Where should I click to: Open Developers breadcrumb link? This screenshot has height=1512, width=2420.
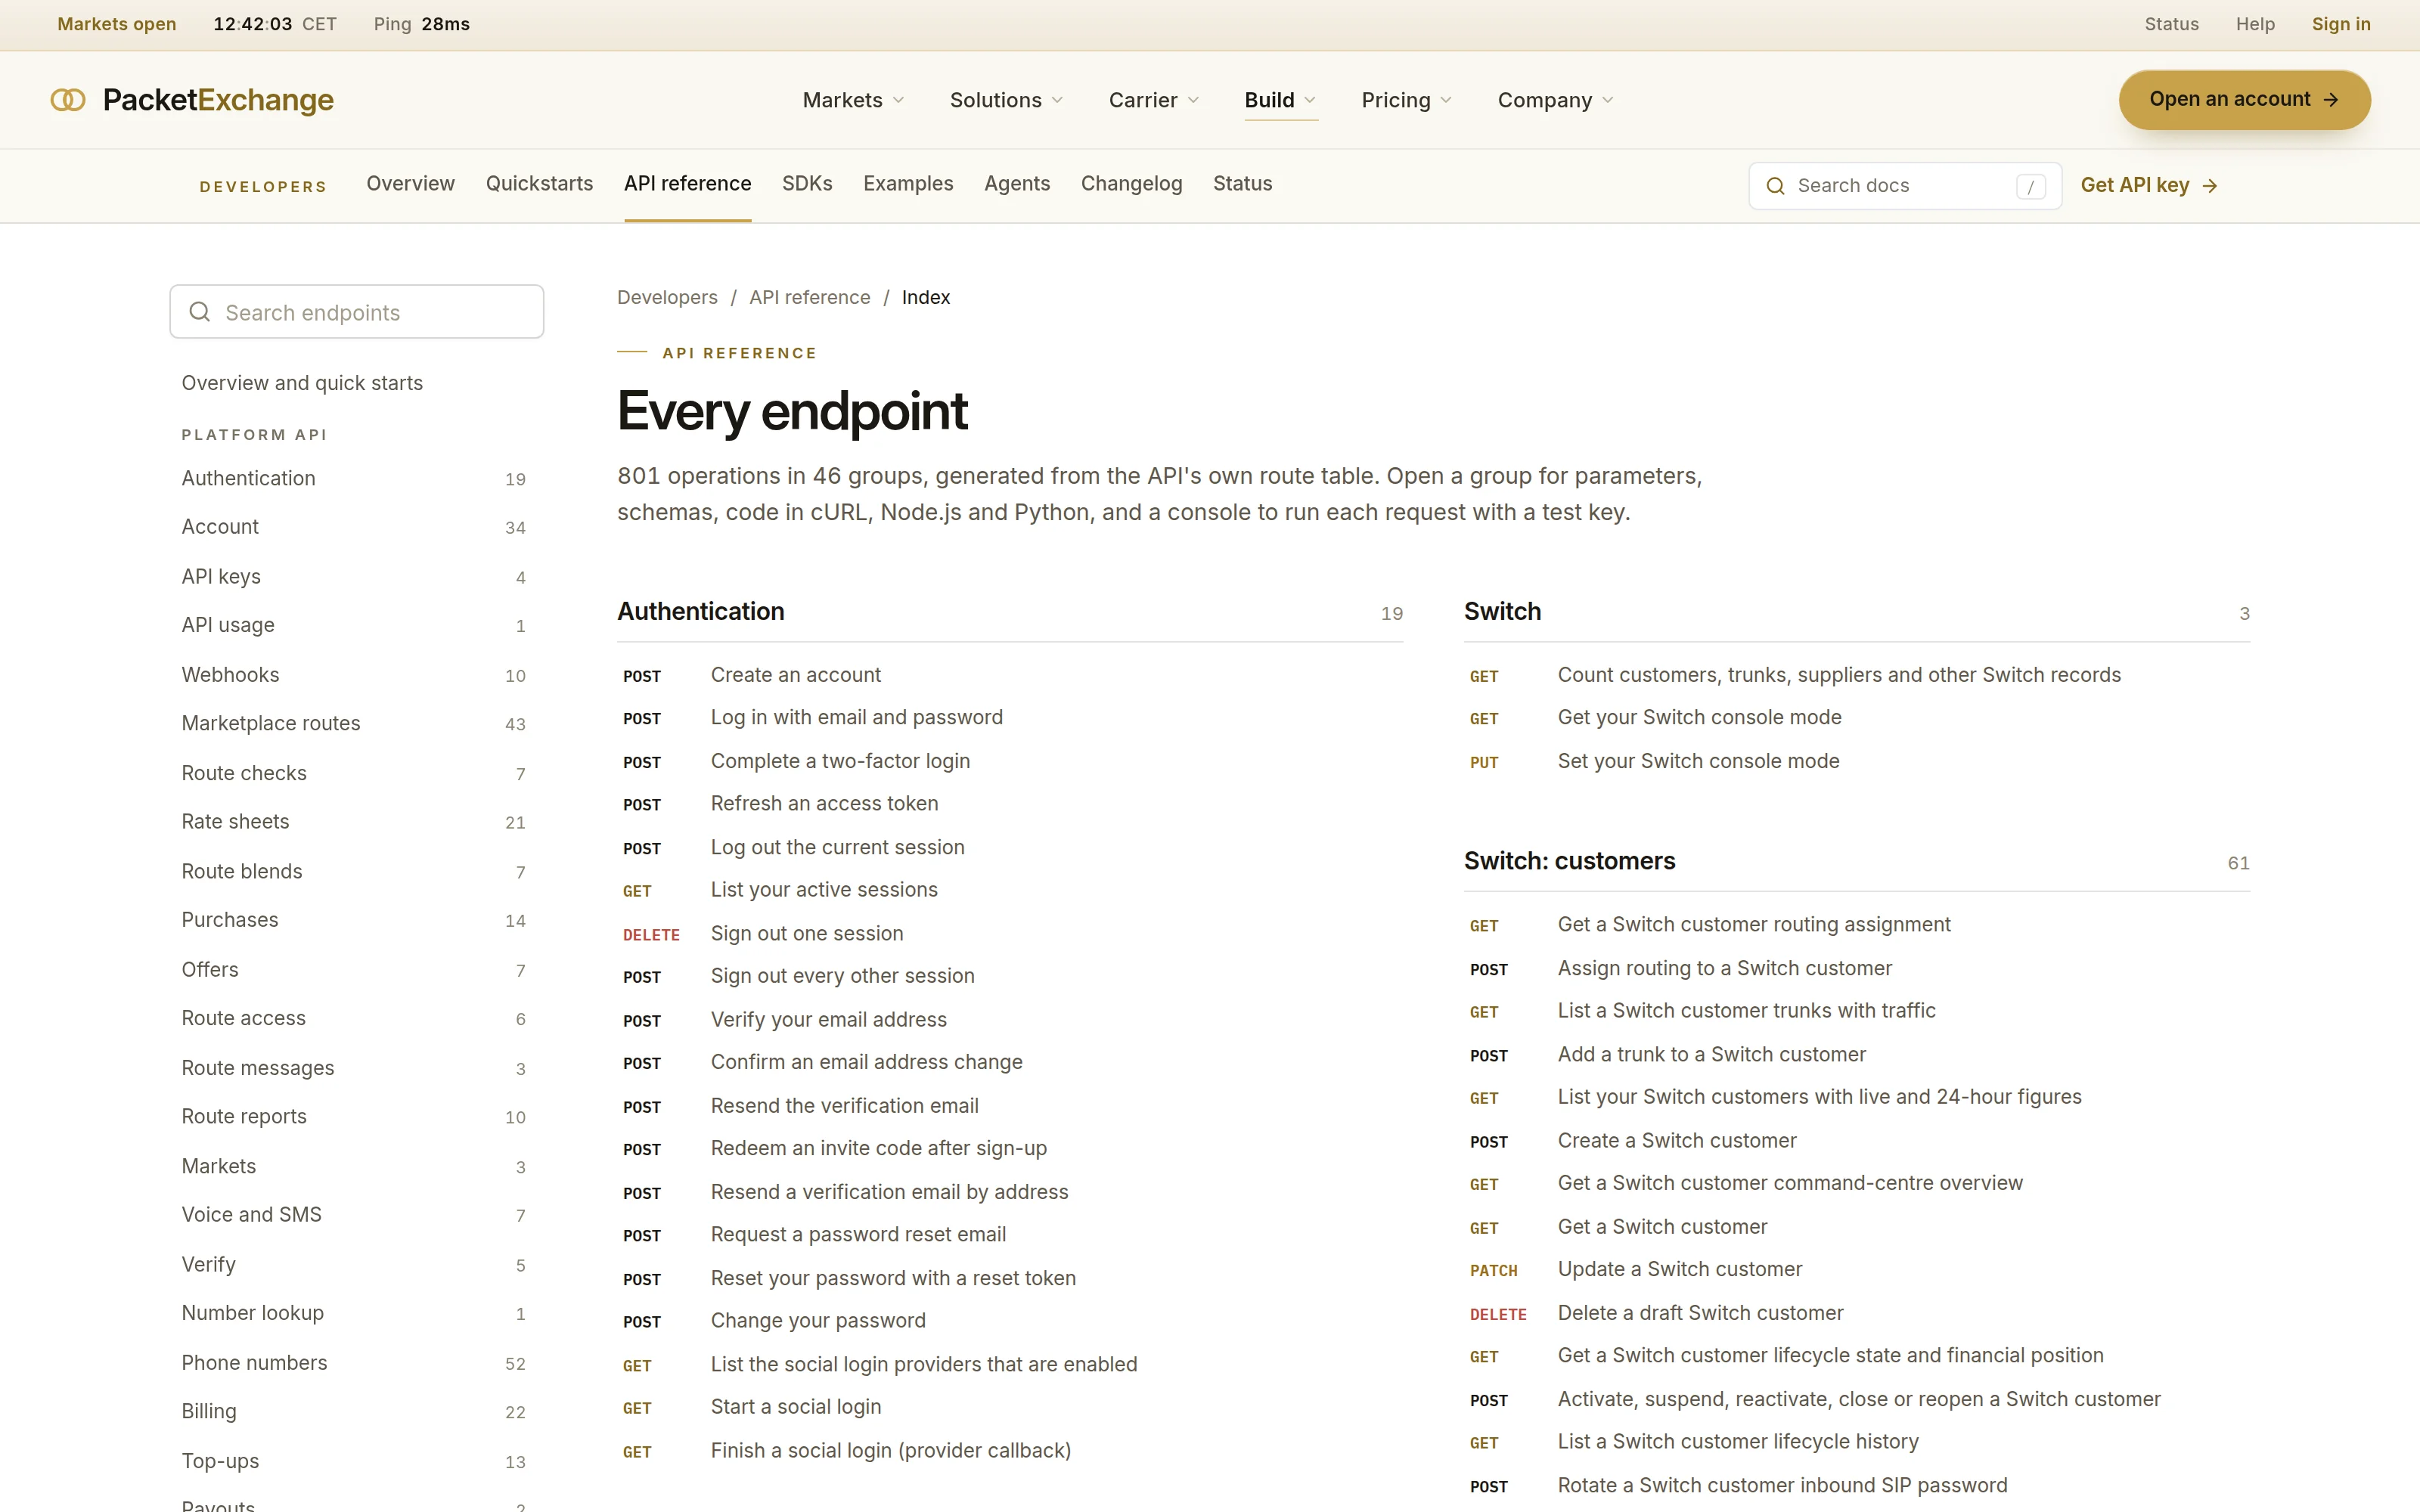pyautogui.click(x=667, y=298)
